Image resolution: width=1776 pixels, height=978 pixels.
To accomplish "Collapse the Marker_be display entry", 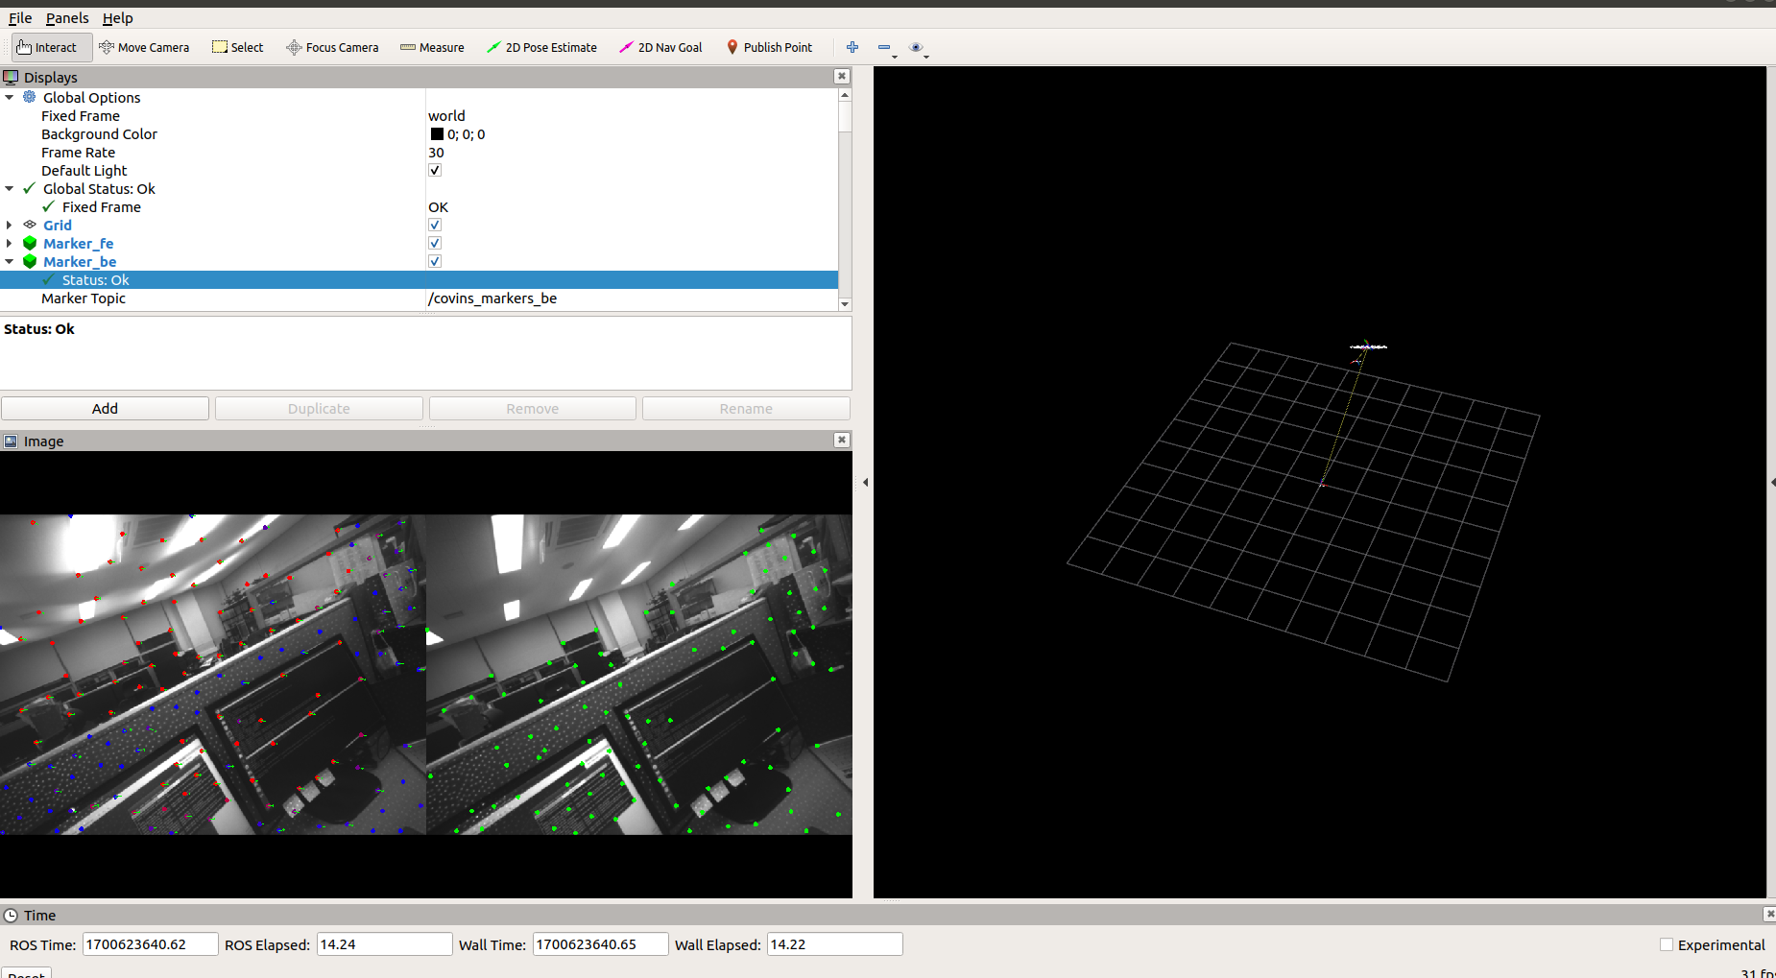I will click(10, 261).
